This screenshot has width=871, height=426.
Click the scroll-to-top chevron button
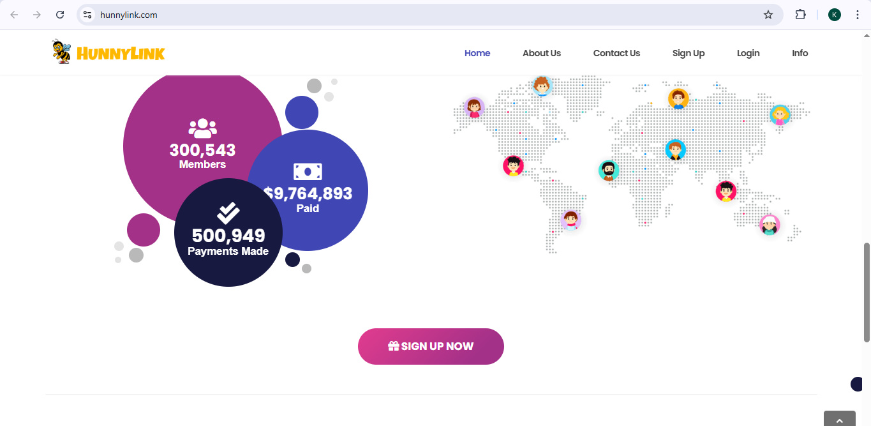click(x=839, y=419)
